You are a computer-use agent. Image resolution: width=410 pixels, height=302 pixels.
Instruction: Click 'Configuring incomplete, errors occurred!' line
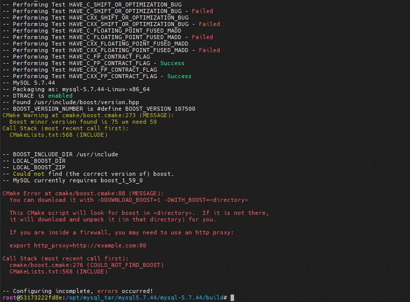[x=78, y=291]
